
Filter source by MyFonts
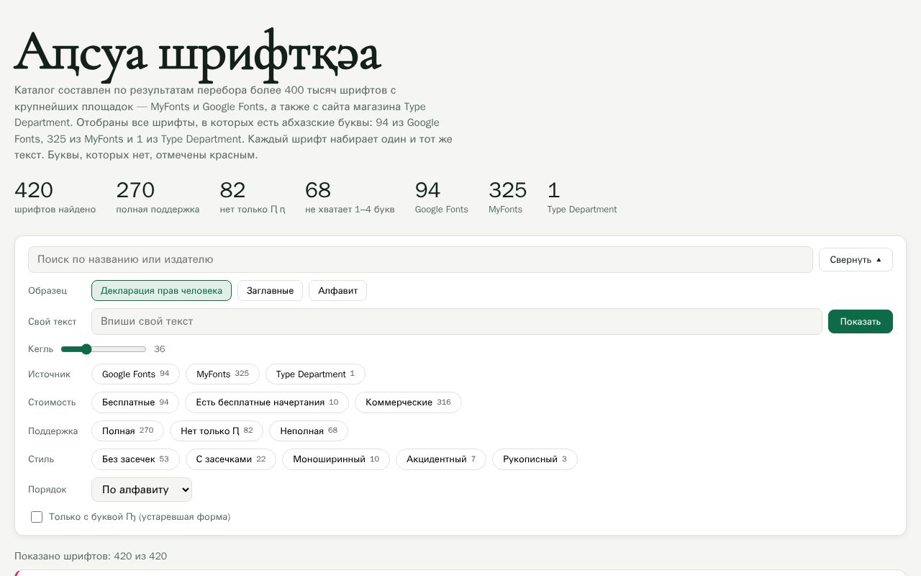tap(222, 374)
